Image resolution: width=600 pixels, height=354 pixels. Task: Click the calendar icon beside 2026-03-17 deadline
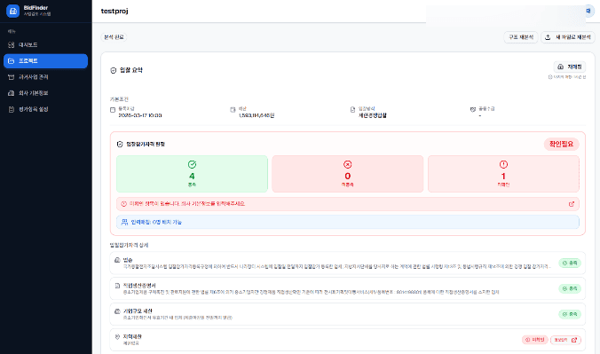pos(113,110)
